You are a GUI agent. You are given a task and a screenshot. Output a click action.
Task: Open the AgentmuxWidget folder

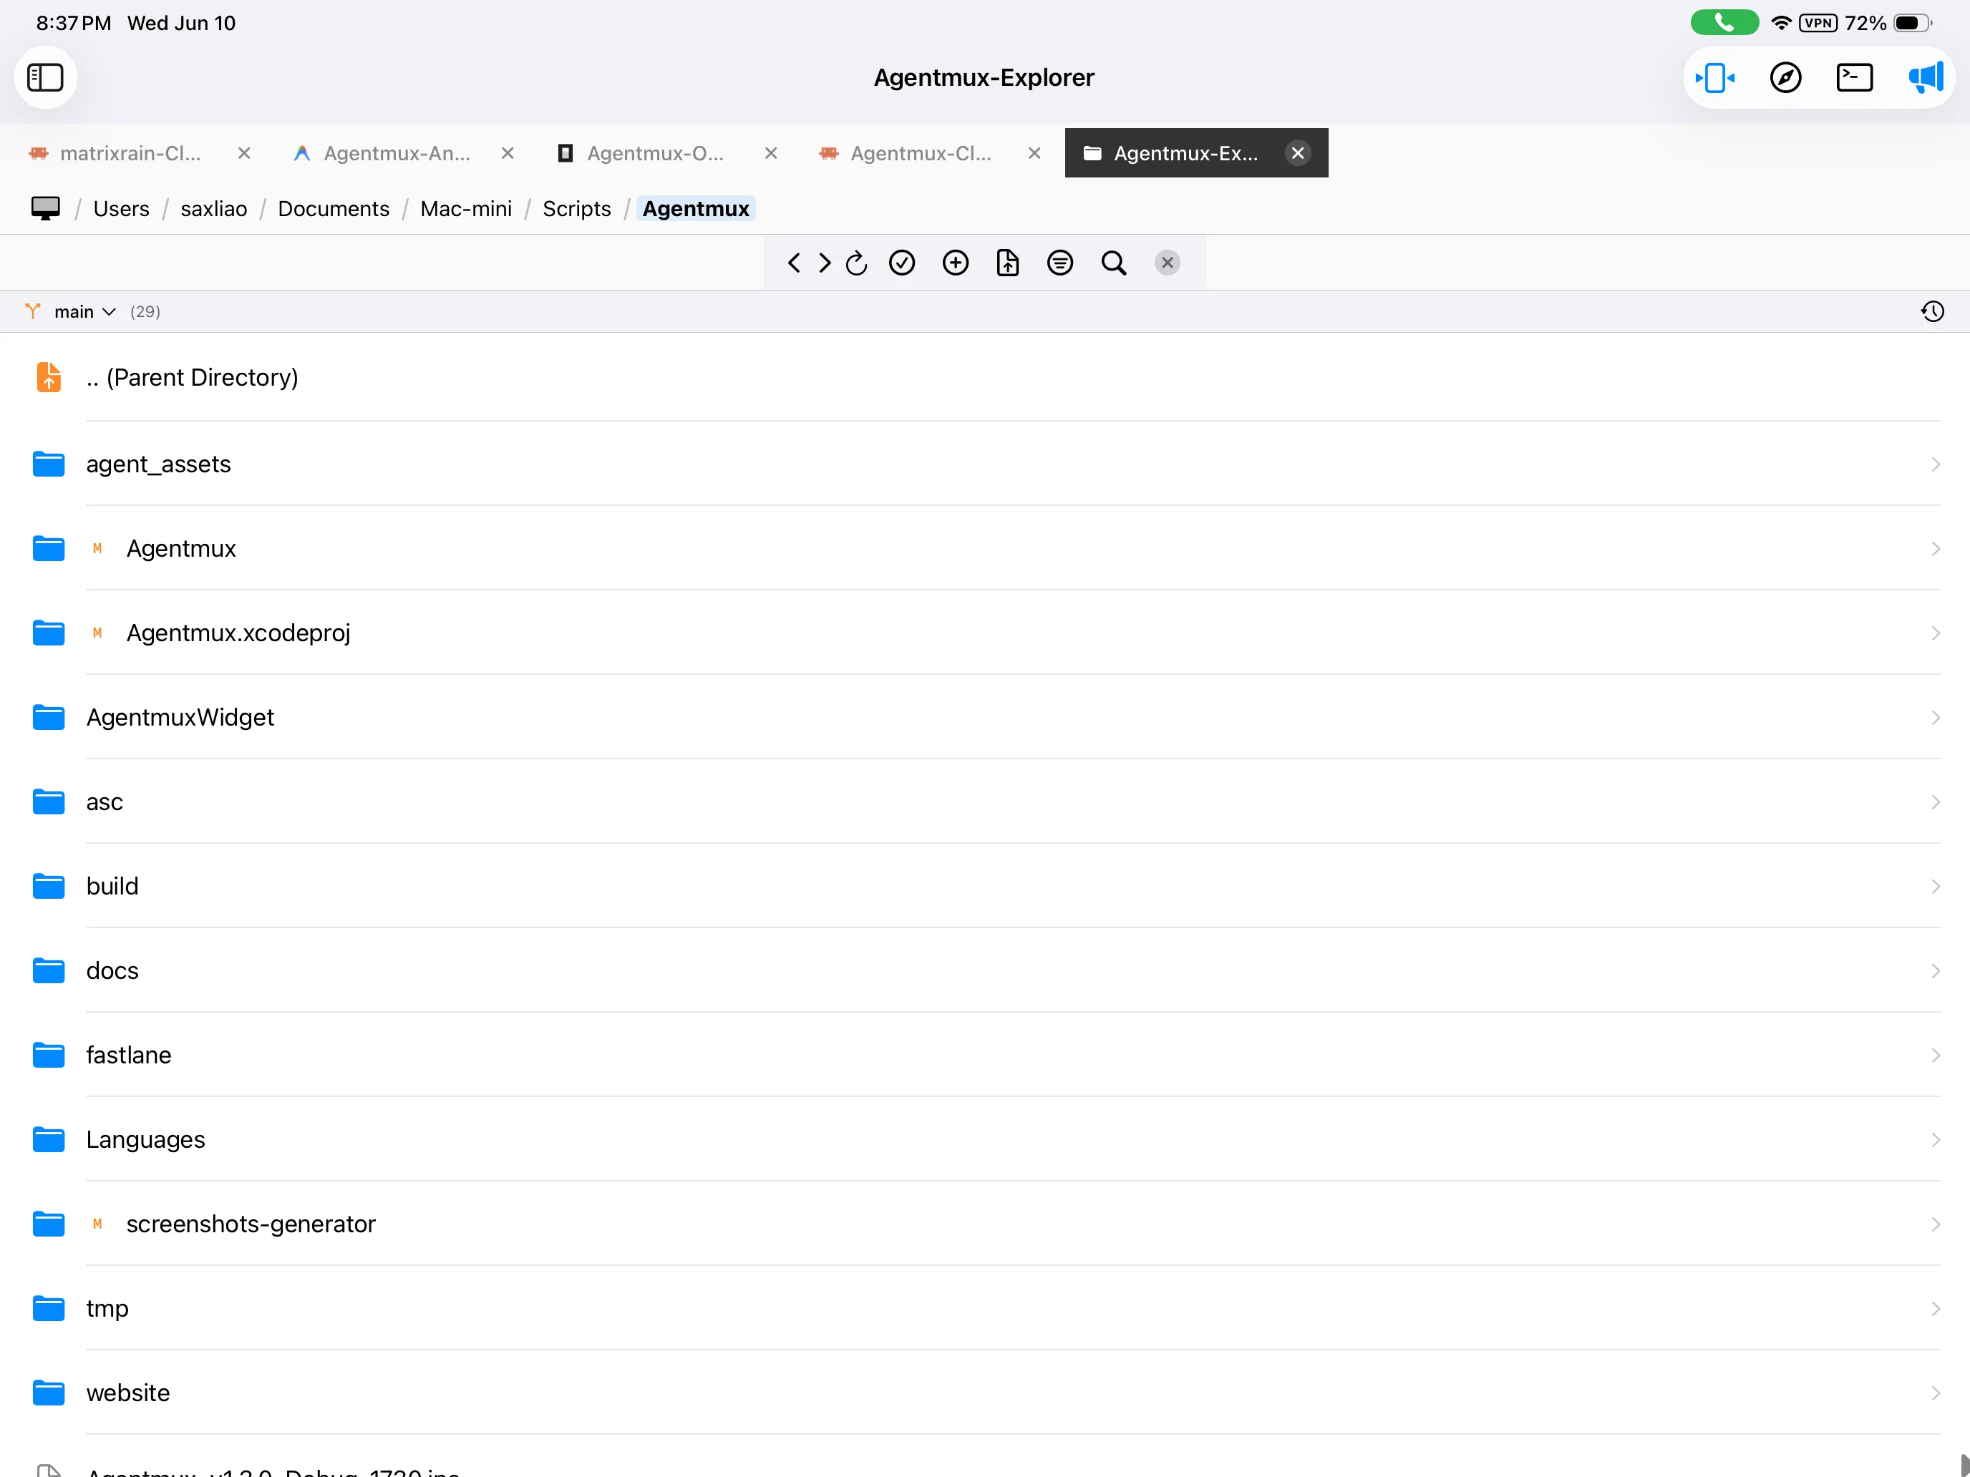click(x=985, y=718)
